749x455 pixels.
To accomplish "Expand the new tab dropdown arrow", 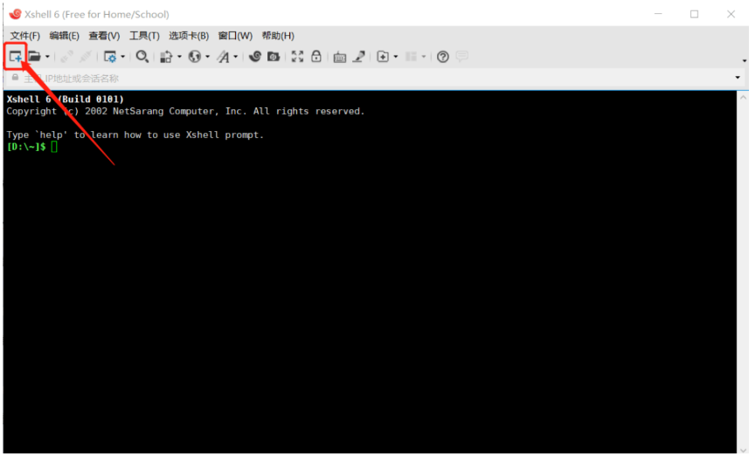I will pos(396,57).
